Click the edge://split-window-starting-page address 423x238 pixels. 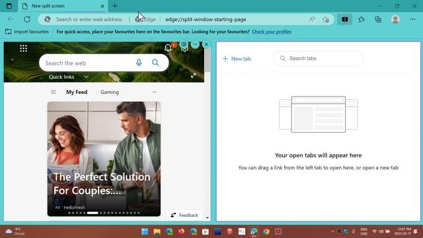206,19
